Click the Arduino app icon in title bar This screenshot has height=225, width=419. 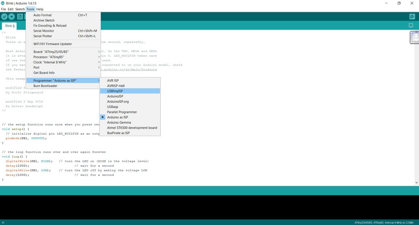coord(3,3)
